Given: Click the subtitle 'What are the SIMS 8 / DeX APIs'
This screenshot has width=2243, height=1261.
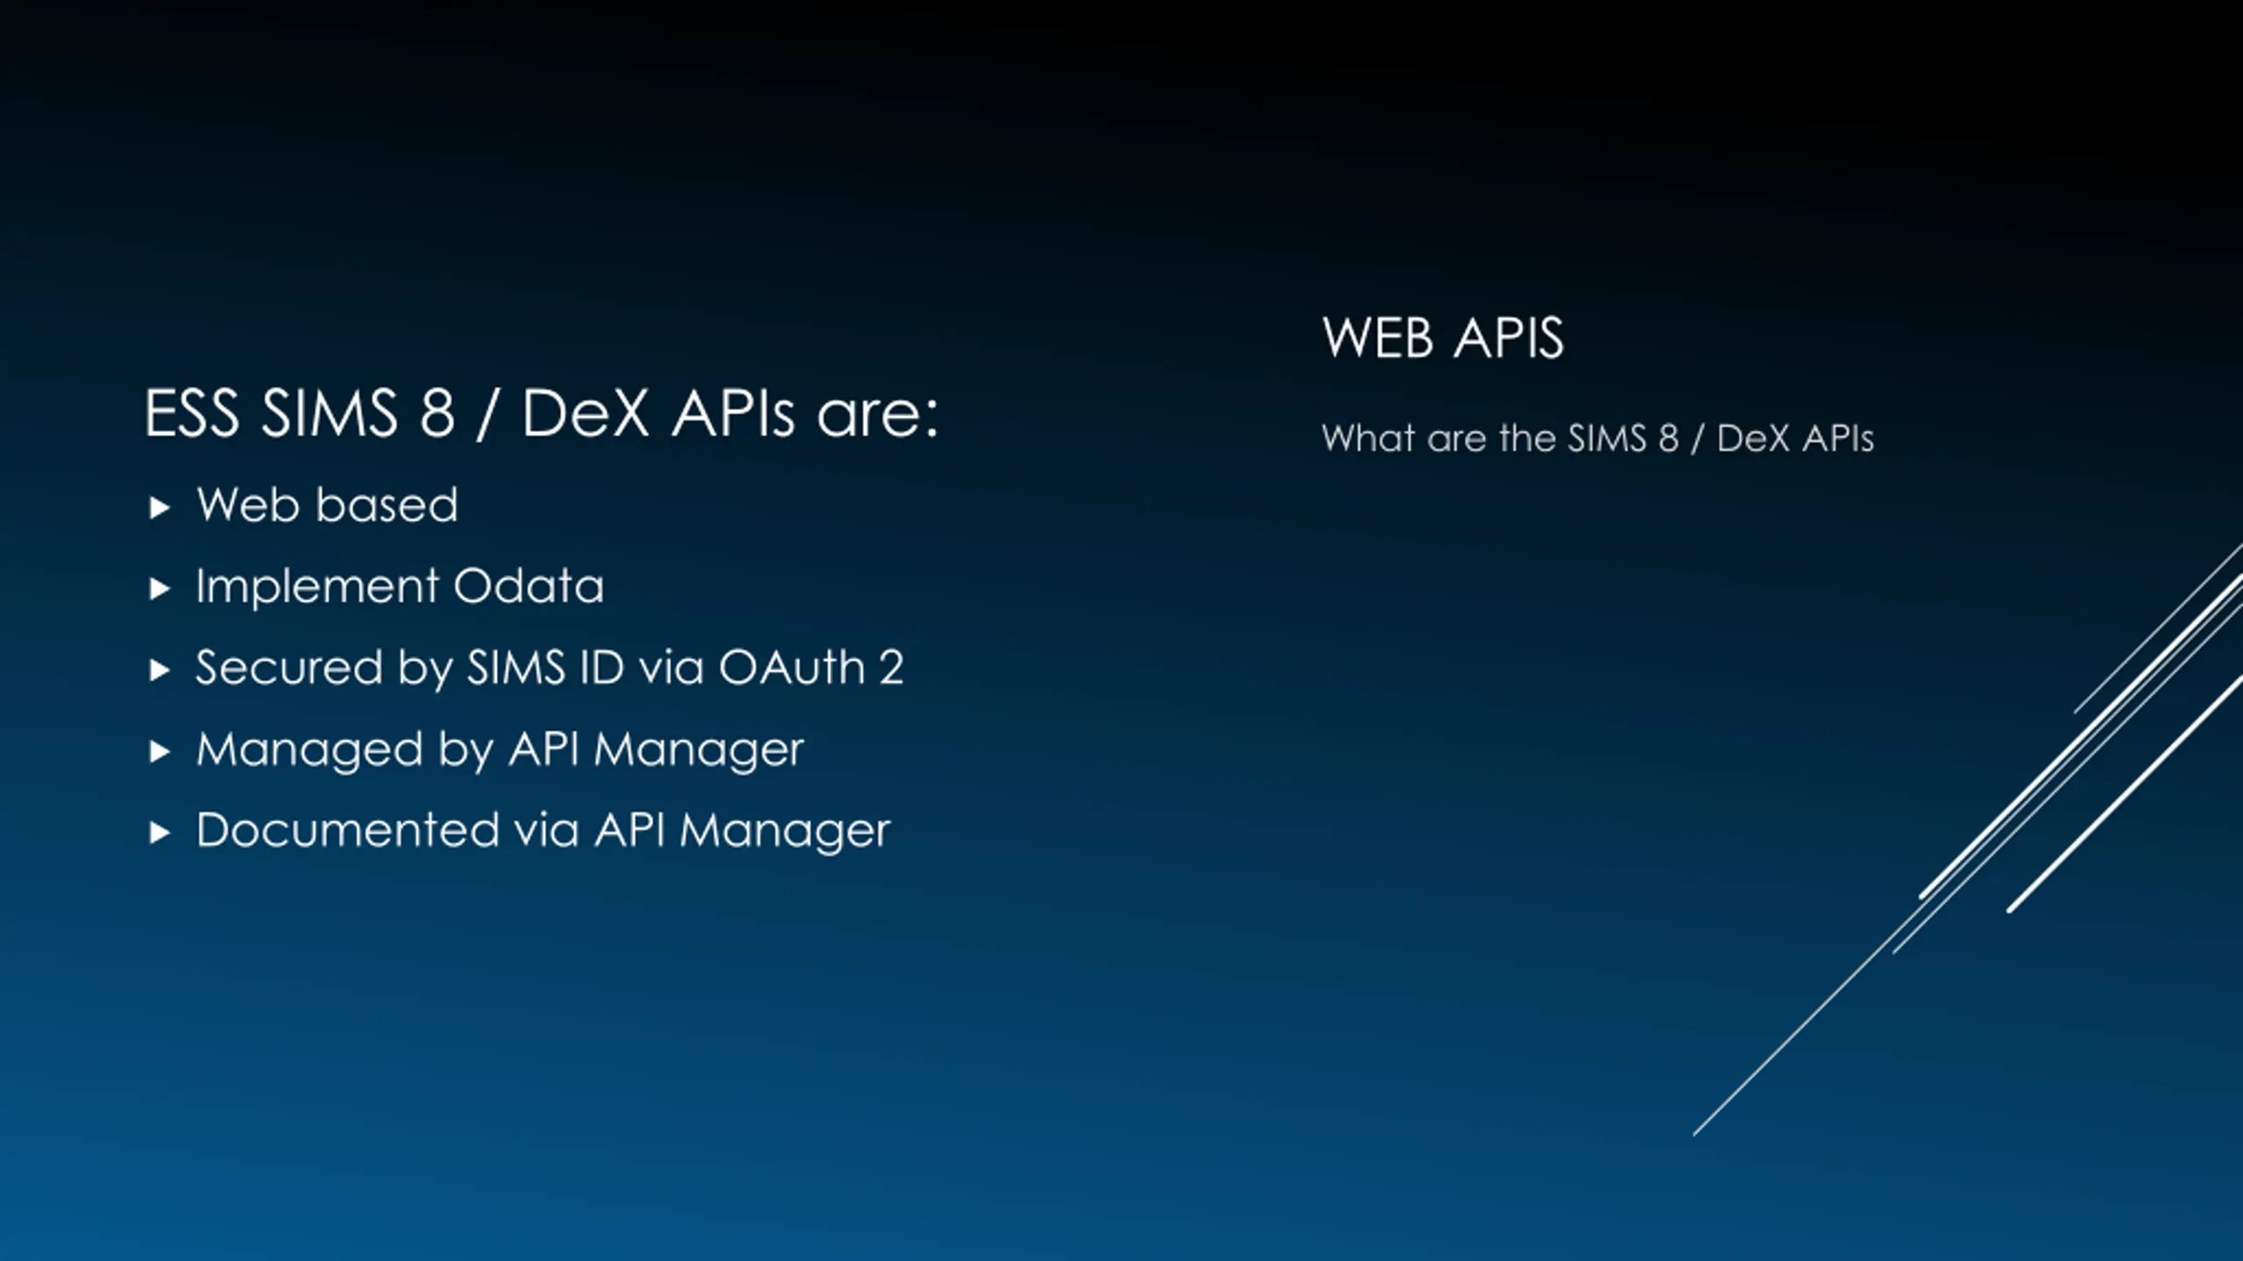Looking at the screenshot, I should pos(1597,438).
